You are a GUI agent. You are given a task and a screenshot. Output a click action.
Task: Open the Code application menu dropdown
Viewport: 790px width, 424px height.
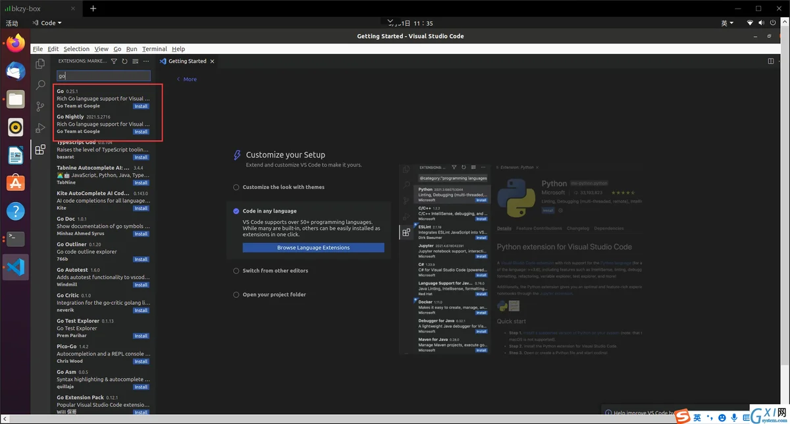click(47, 22)
